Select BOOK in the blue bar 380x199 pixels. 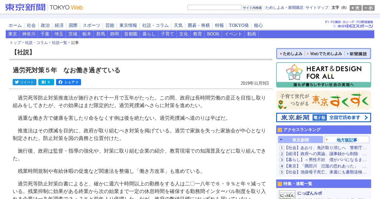tap(213, 34)
